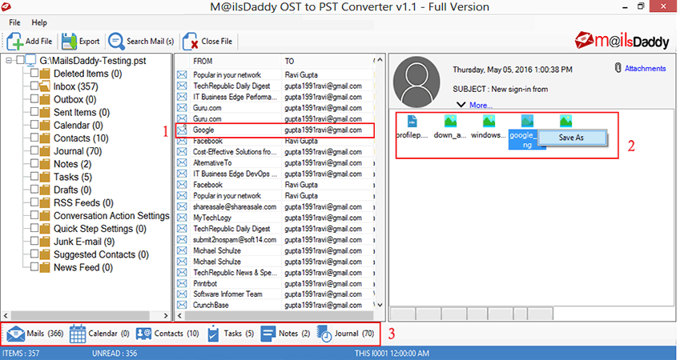Open the Quick Step Settings folder

(100, 229)
